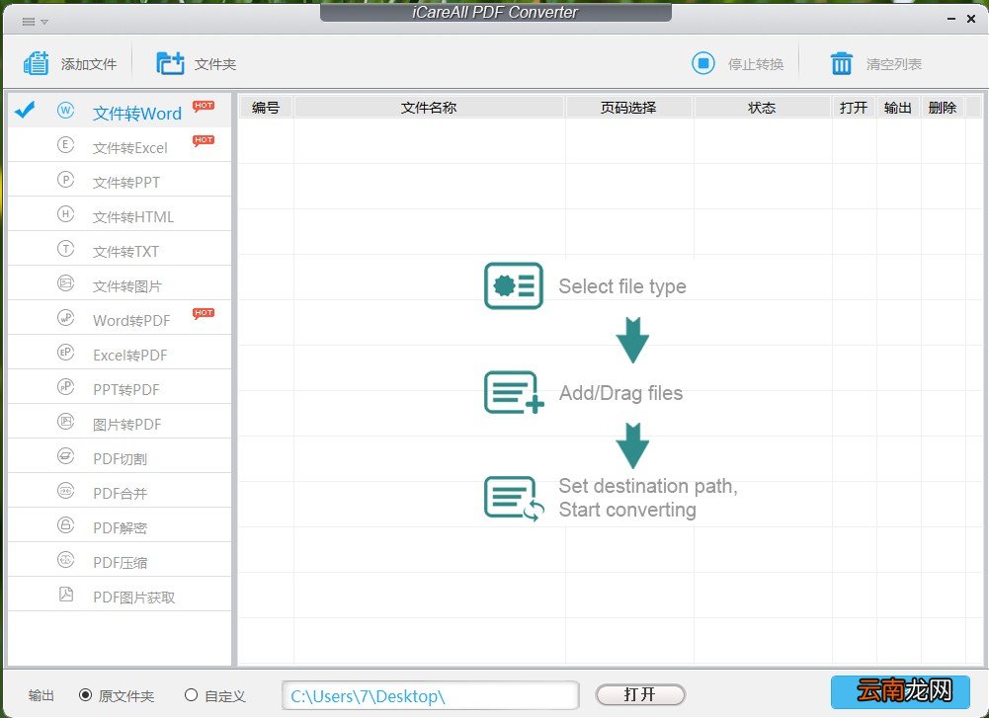Click the 编号 column header

(x=266, y=108)
